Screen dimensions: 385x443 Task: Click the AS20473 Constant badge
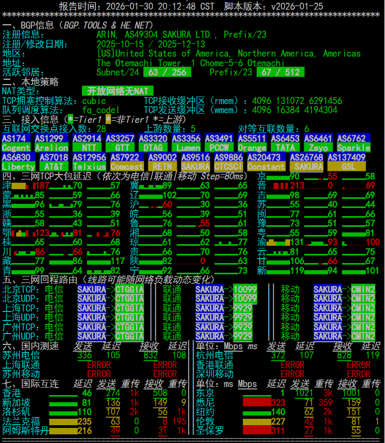[x=266, y=162]
